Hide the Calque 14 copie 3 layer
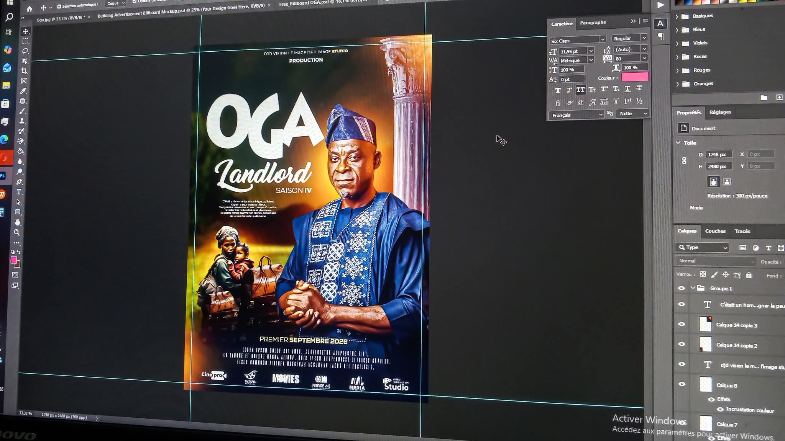Image resolution: width=785 pixels, height=441 pixels. (x=682, y=324)
